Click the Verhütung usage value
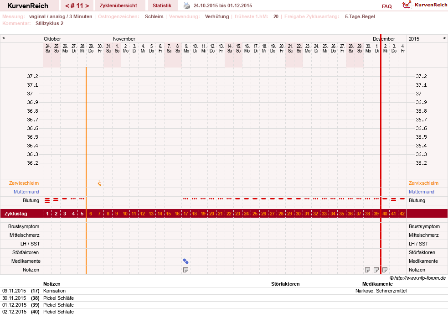The width and height of the screenshot is (448, 329). point(217,16)
